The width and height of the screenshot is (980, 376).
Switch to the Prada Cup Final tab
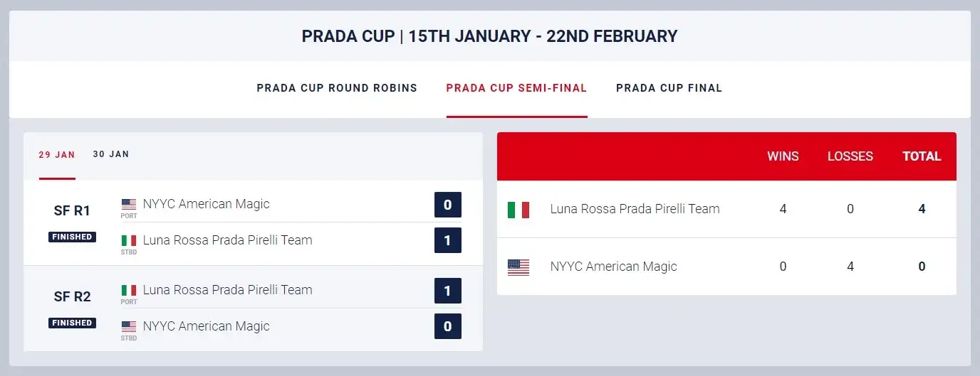[669, 88]
